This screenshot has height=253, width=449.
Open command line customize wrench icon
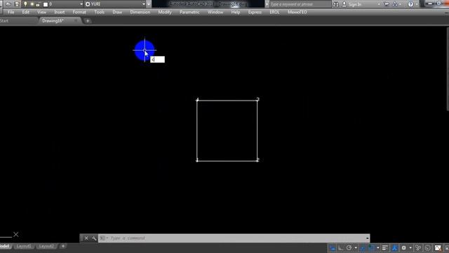[x=94, y=238]
